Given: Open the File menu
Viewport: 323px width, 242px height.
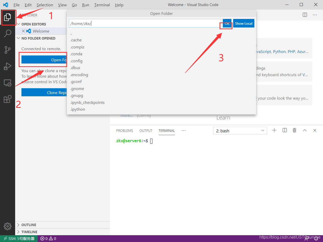Looking at the screenshot, I should coord(17,5).
